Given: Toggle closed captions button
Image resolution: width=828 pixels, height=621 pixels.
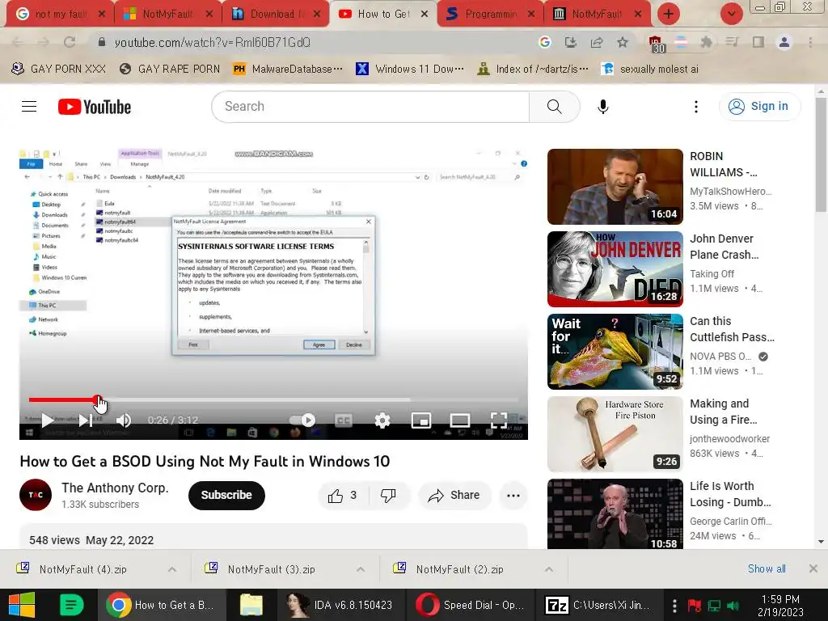Looking at the screenshot, I should click(x=344, y=420).
